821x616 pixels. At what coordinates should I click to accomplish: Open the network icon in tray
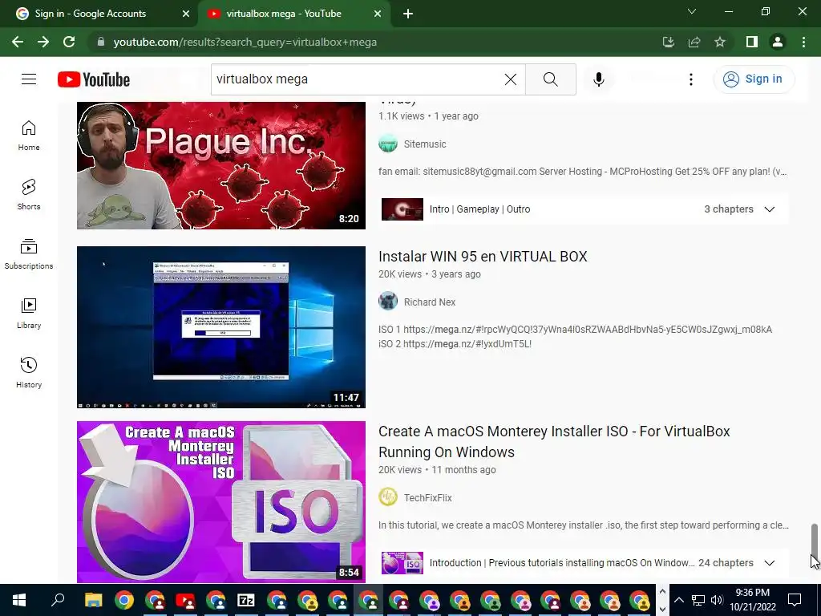click(698, 600)
